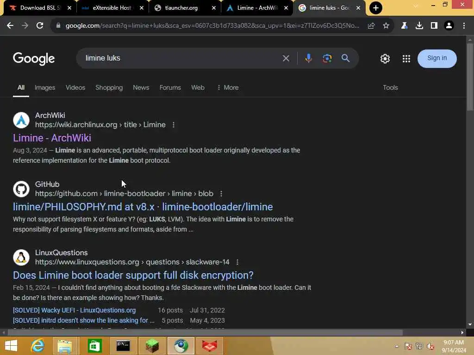
Task: Go to the Google logo home
Action: pyautogui.click(x=34, y=59)
